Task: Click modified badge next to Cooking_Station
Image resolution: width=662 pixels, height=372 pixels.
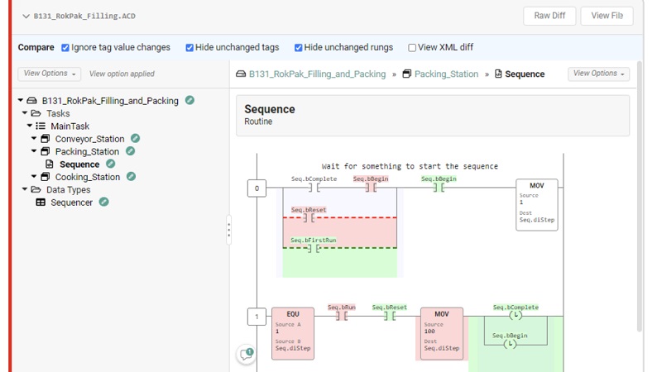Action: click(x=132, y=176)
